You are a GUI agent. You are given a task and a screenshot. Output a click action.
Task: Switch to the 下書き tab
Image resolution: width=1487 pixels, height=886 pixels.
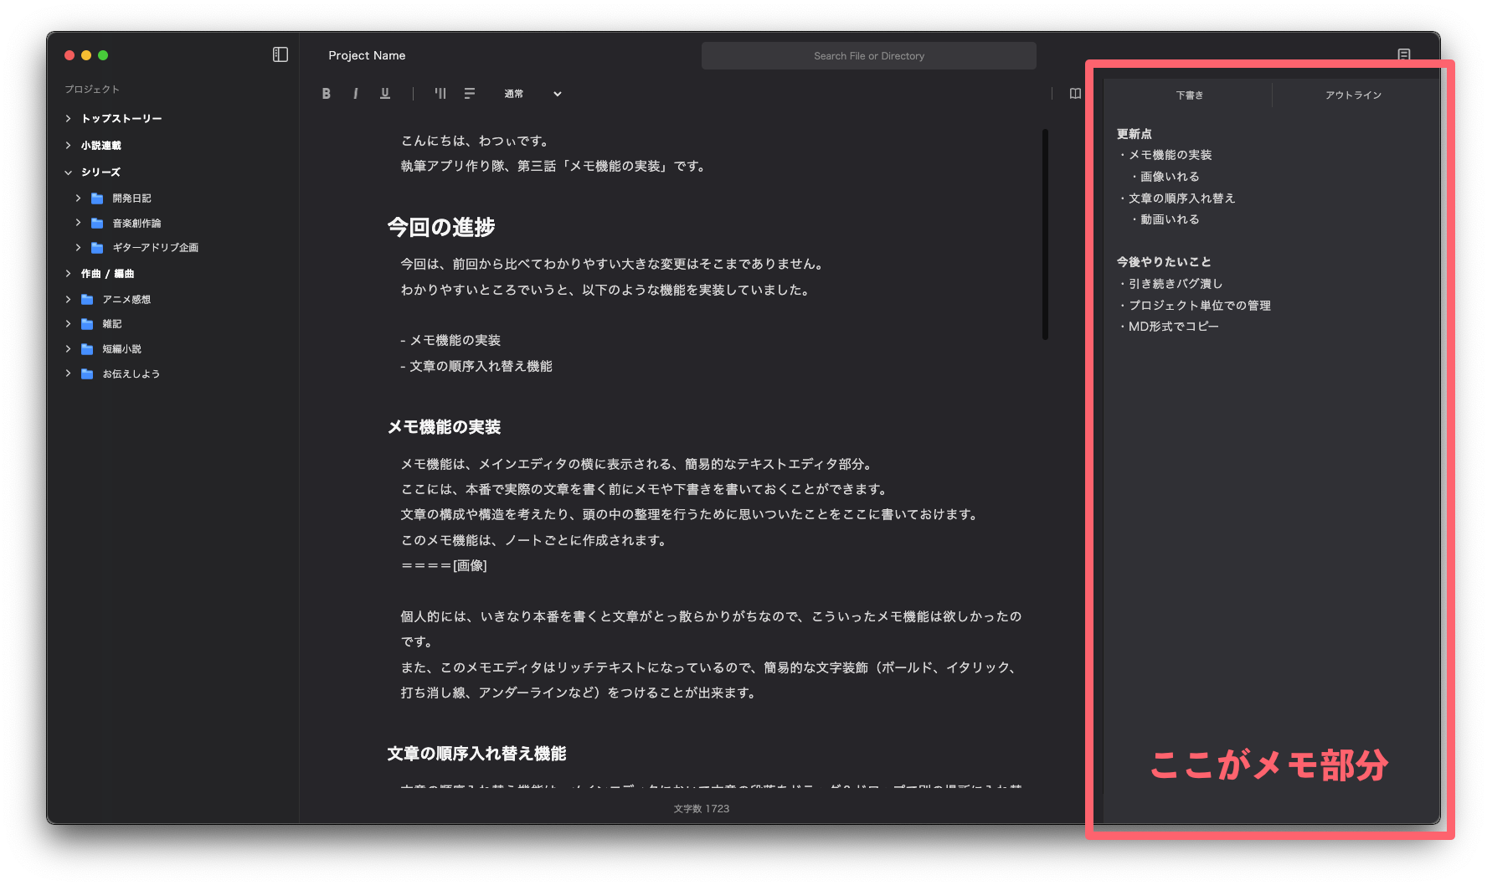1189,95
